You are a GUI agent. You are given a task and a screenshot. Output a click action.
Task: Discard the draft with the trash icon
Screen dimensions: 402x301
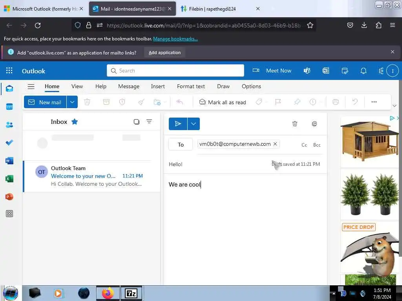point(295,124)
